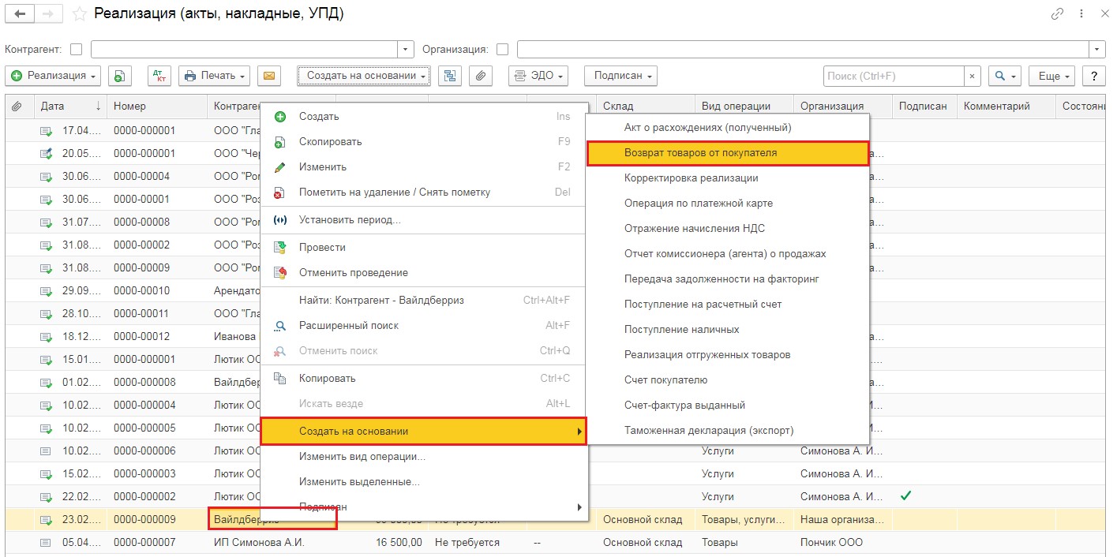Image resolution: width=1117 pixels, height=557 pixels.
Task: Open attached files paperclip toolbar icon
Action: pyautogui.click(x=480, y=76)
